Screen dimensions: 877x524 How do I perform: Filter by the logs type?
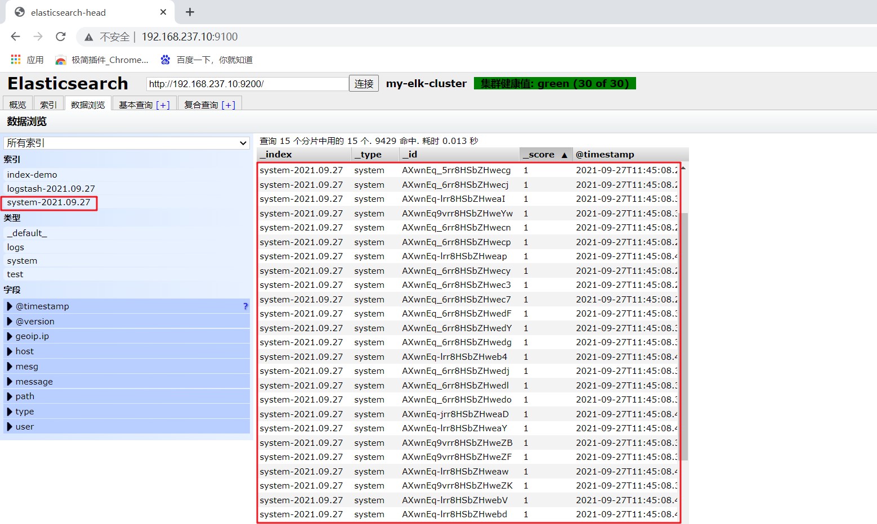(16, 247)
